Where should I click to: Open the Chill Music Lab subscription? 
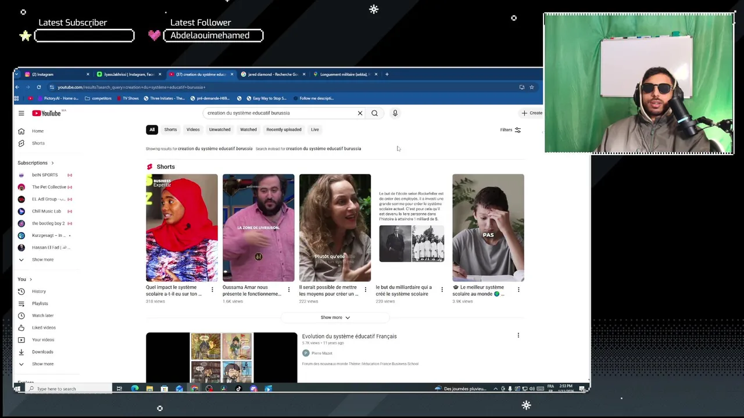[46, 211]
